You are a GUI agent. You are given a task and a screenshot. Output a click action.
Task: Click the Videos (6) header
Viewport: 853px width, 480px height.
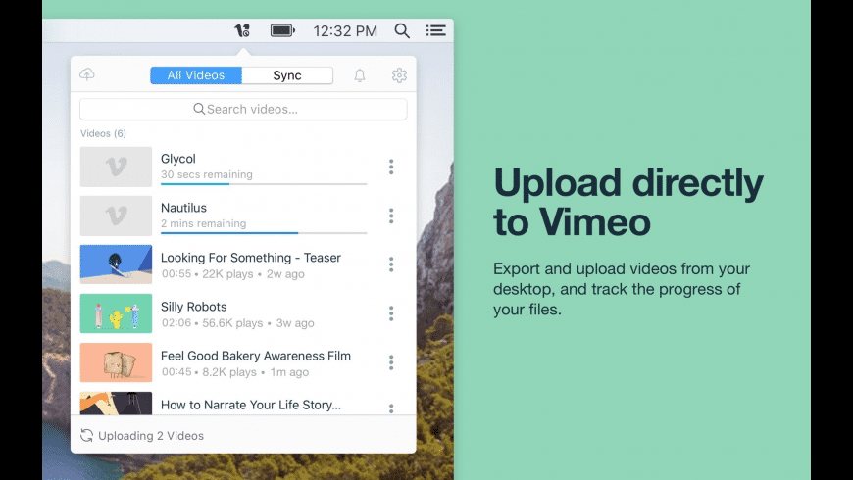coord(103,134)
